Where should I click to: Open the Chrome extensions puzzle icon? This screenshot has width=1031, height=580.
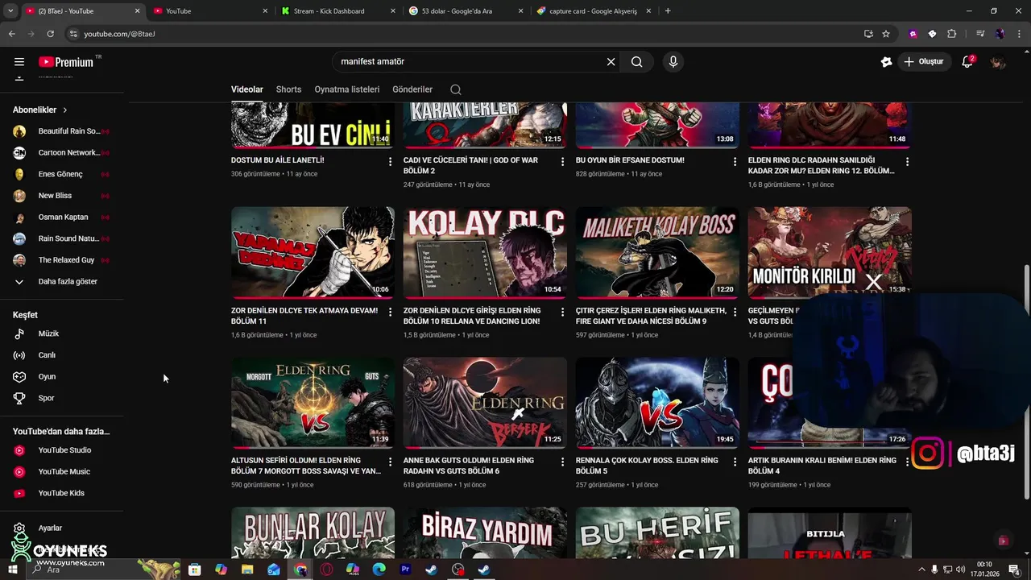click(952, 34)
